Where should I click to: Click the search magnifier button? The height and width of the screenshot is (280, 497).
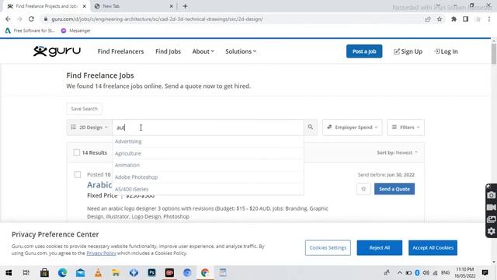[311, 128]
